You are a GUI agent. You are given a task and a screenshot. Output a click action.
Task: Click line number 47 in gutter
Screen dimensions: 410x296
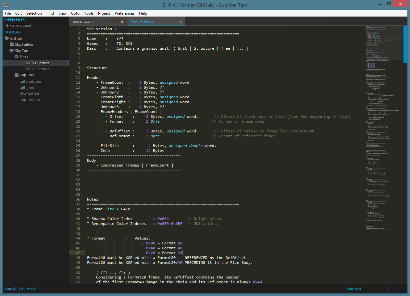click(x=78, y=253)
